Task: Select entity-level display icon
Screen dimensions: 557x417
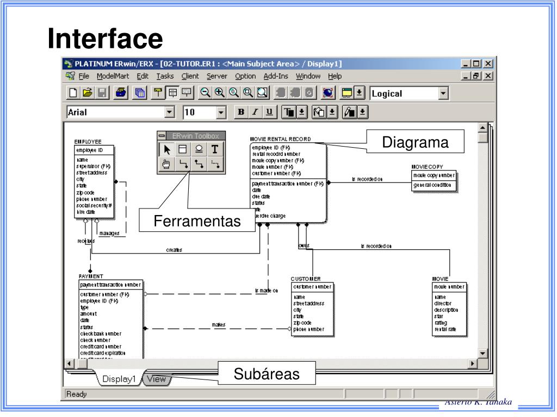Action: [x=158, y=93]
